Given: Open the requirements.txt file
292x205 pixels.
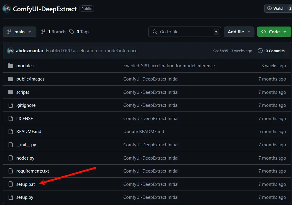Looking at the screenshot, I should (x=33, y=171).
